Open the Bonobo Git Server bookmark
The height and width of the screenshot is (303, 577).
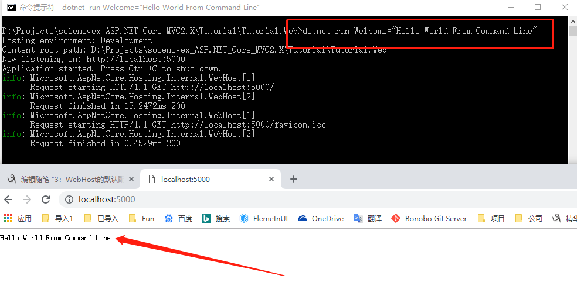pos(429,219)
